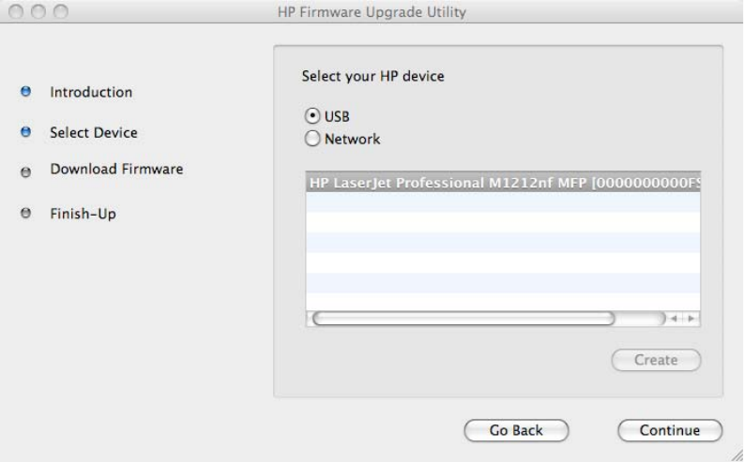Click the Finish-Up step label
Image resolution: width=744 pixels, height=462 pixels.
pos(83,214)
